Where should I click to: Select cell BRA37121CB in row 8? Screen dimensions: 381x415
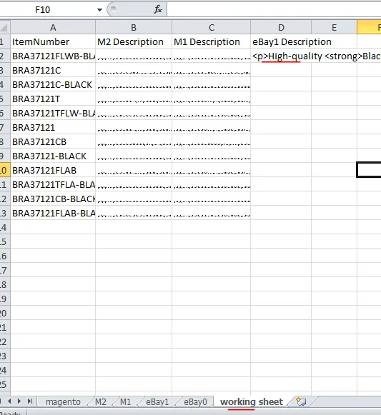click(x=53, y=141)
